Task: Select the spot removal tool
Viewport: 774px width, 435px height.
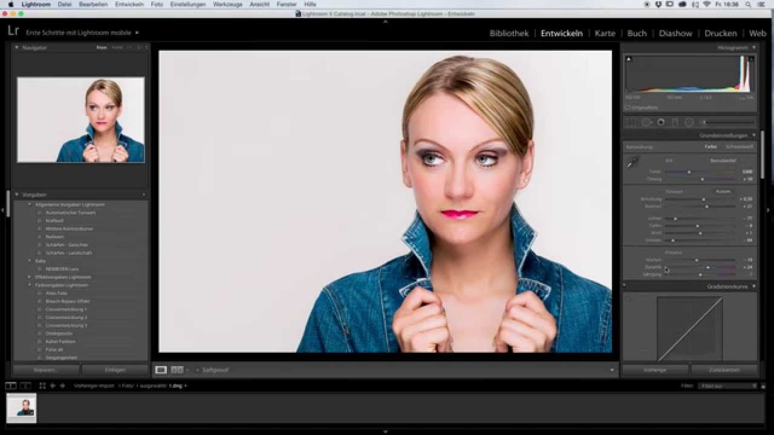Action: (646, 122)
